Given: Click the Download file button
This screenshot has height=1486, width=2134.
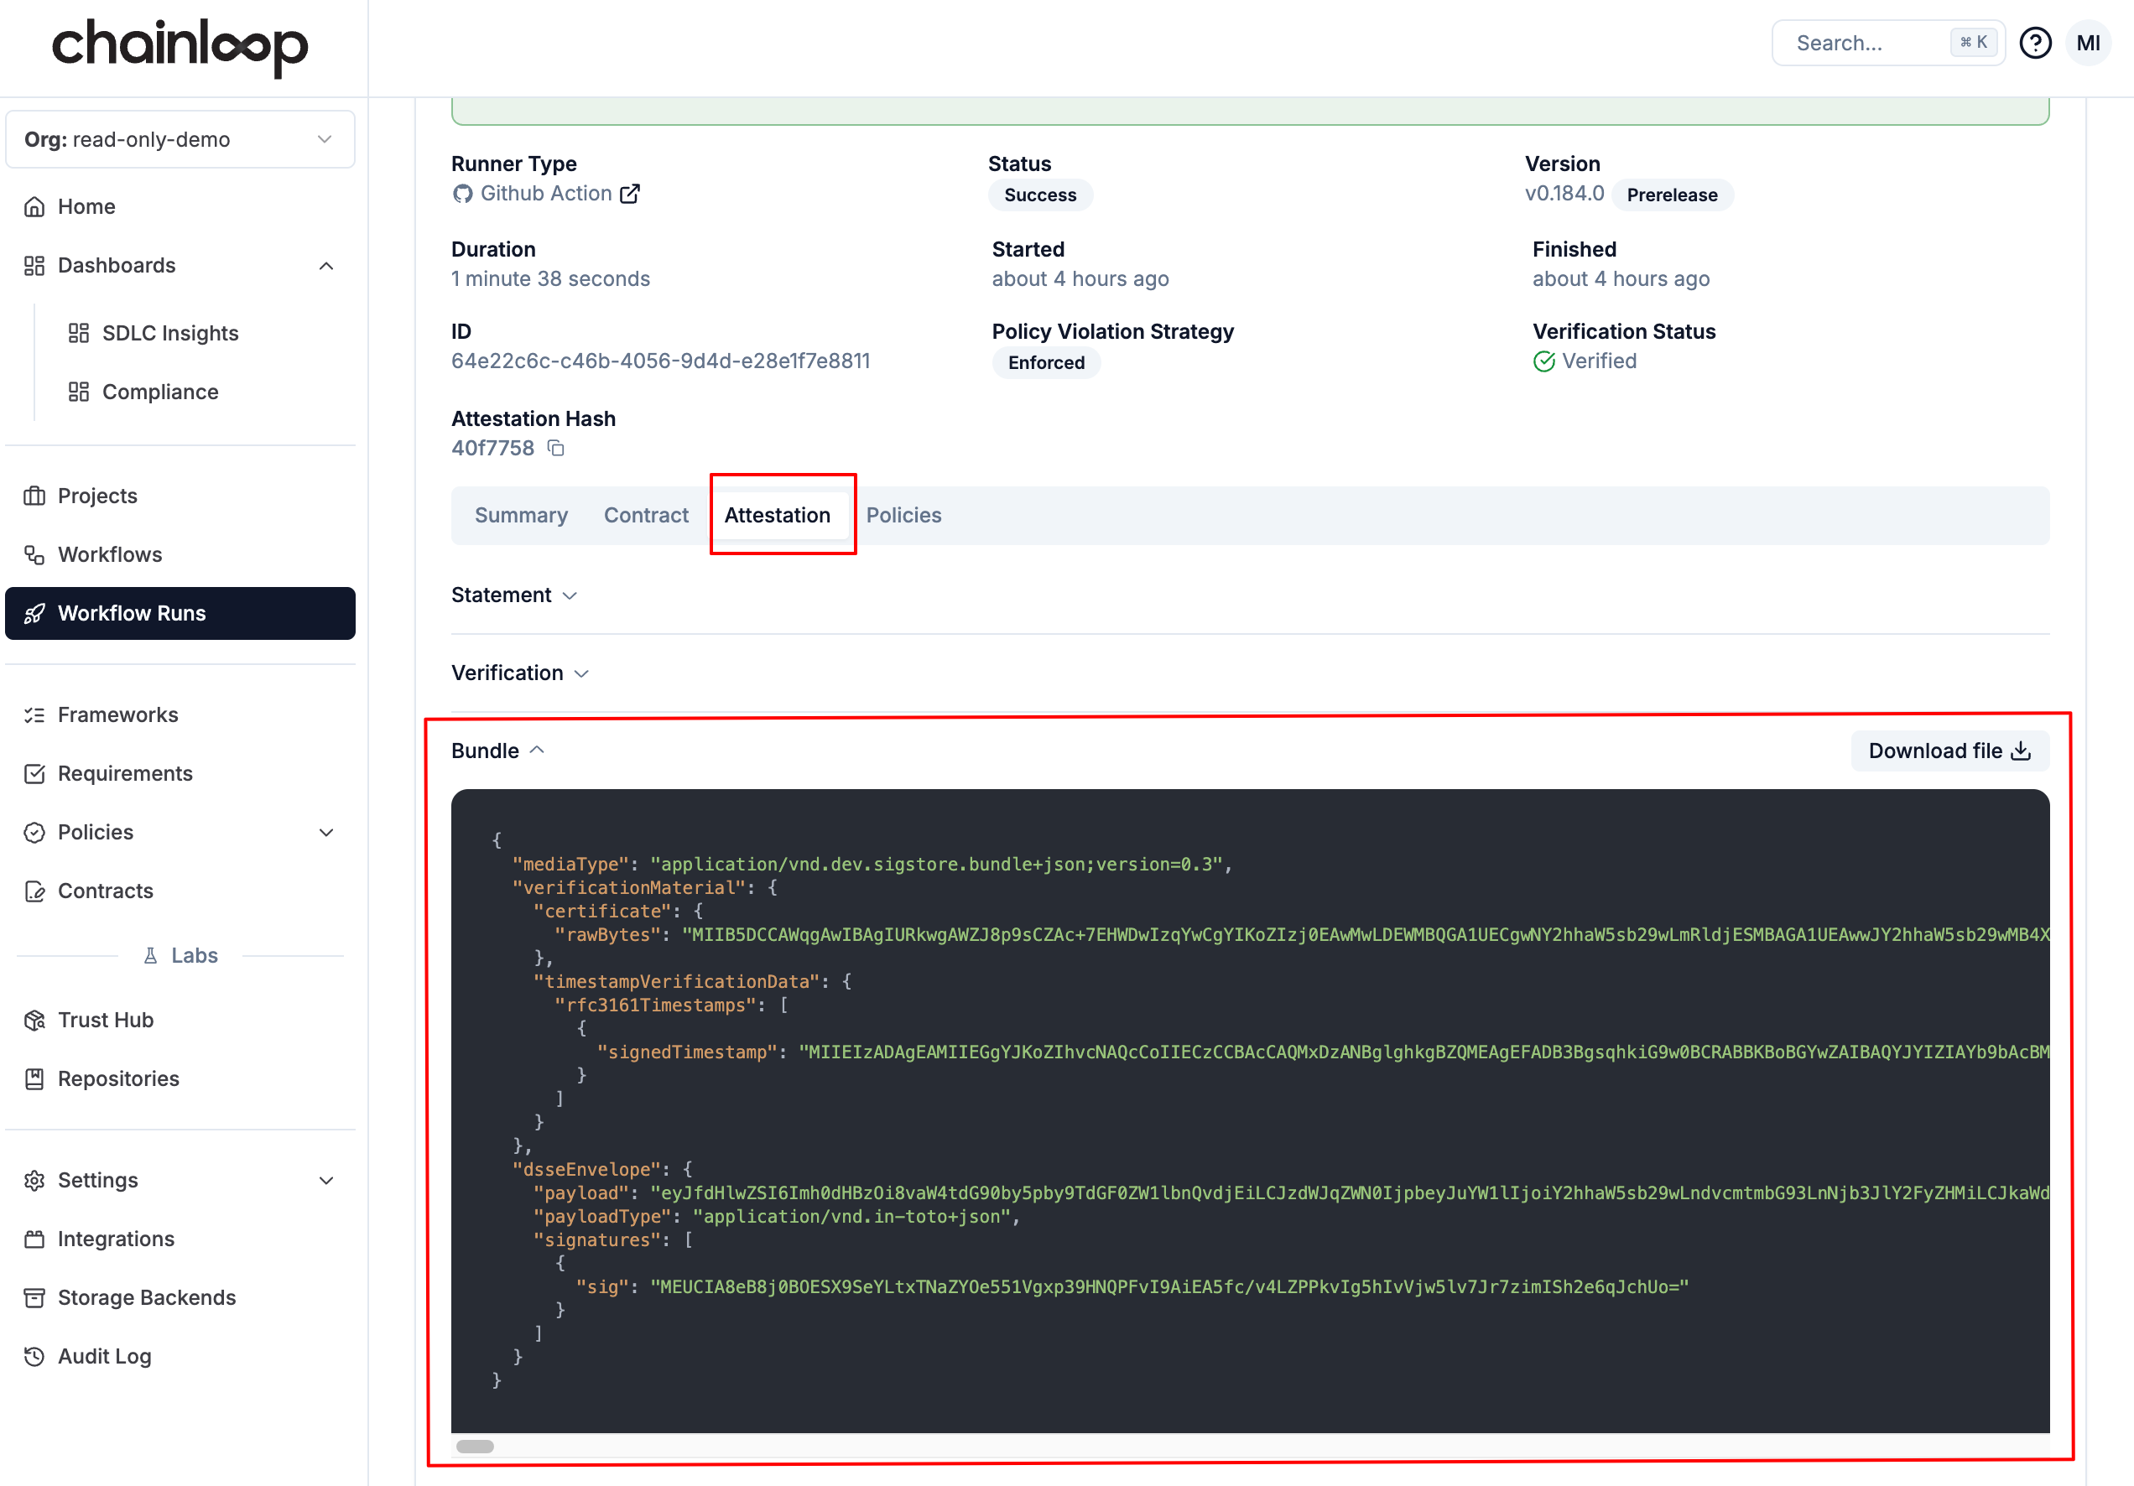Looking at the screenshot, I should pyautogui.click(x=1949, y=751).
